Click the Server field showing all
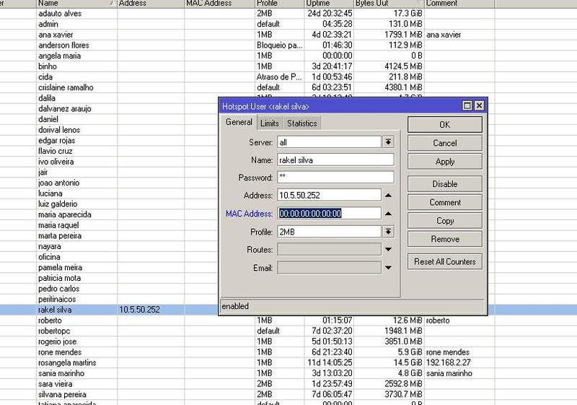The width and height of the screenshot is (577, 405). [329, 142]
